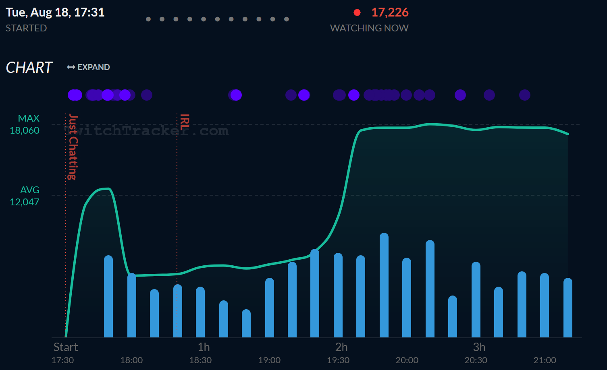
Task: Click the 'AVG' axis label
Action: click(x=30, y=190)
